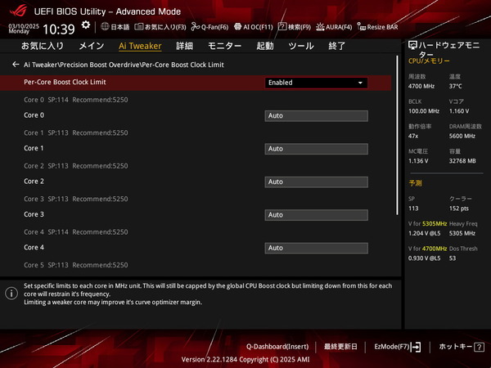The height and width of the screenshot is (368, 491).
Task: Open the 詳細 tab
Action: coord(184,46)
